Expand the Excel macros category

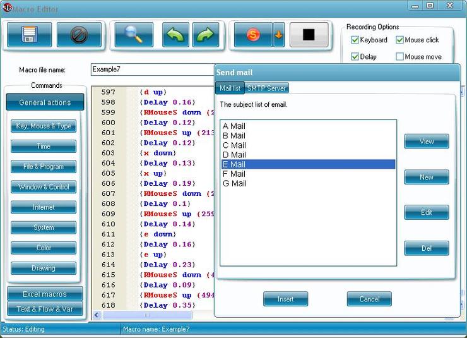(x=44, y=294)
